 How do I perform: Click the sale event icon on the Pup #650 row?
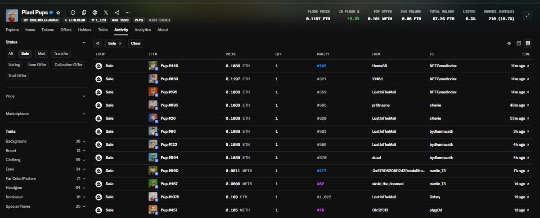click(99, 79)
